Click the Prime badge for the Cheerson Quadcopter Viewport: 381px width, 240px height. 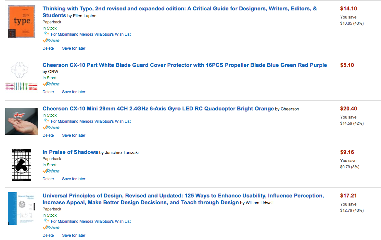click(51, 128)
